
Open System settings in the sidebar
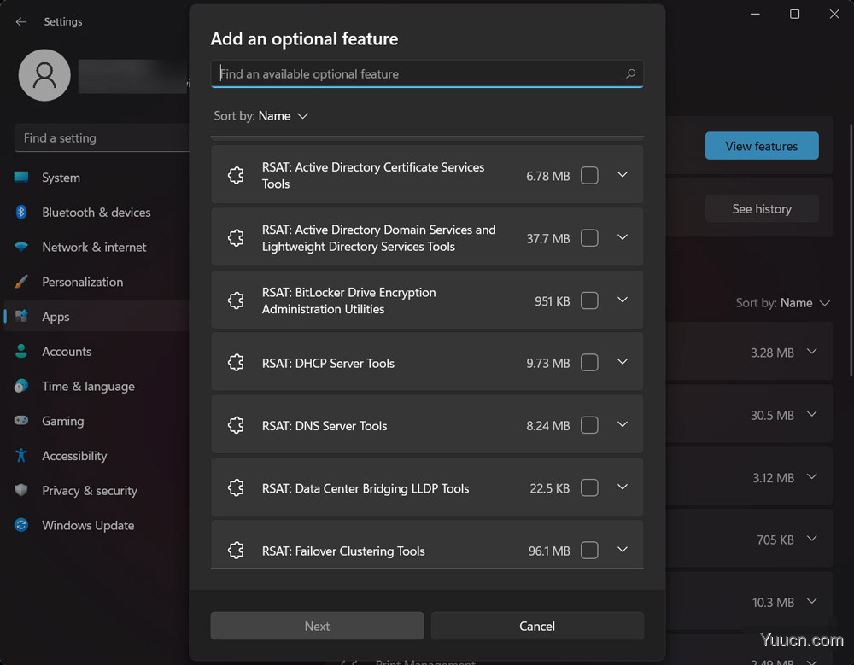97,178
